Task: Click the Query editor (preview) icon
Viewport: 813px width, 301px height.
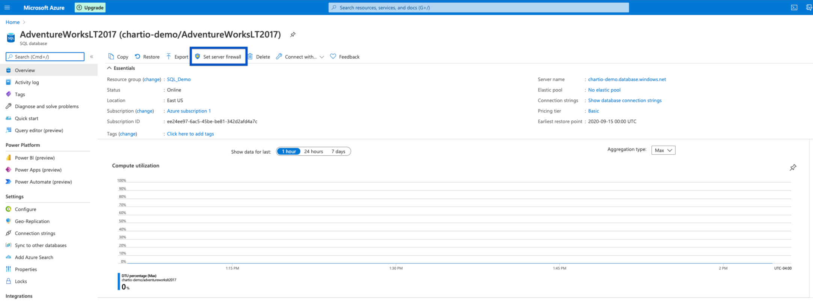Action: point(8,130)
